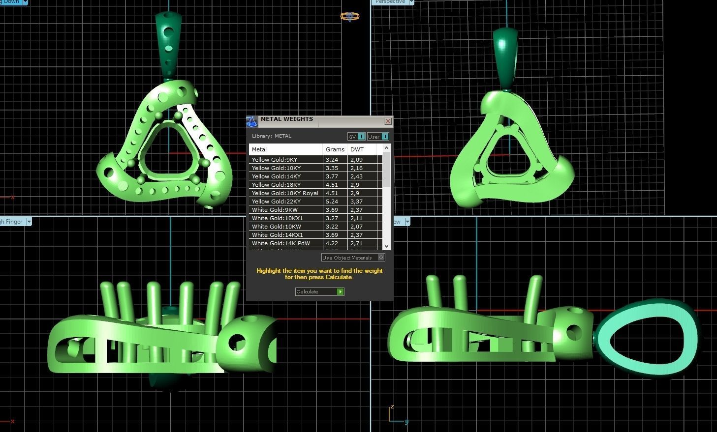Click the Metal column header
The image size is (717, 432).
[285, 149]
